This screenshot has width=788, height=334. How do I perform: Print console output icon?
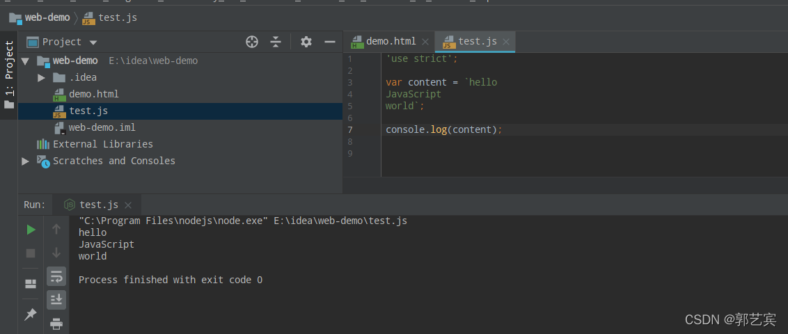click(x=56, y=324)
